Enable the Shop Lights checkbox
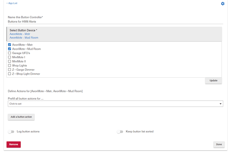Image resolution: width=232 pixels, height=153 pixels. coord(9,66)
